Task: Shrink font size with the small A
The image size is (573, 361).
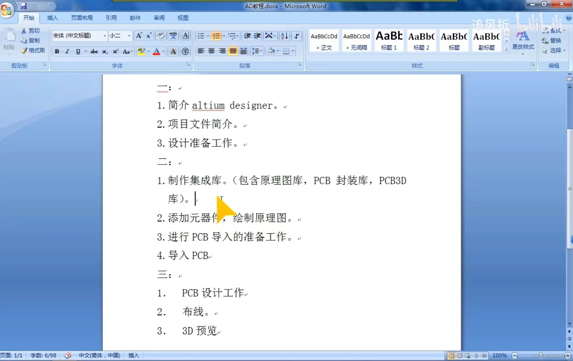Action: point(149,35)
